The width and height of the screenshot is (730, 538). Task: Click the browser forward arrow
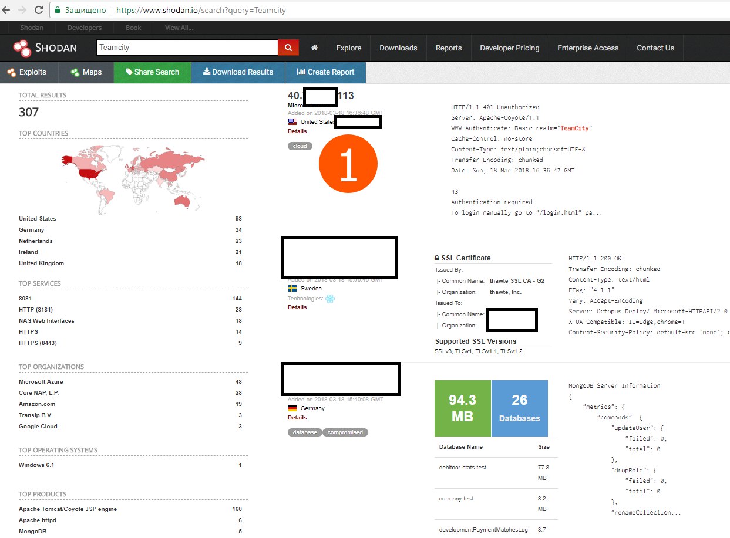tap(23, 10)
